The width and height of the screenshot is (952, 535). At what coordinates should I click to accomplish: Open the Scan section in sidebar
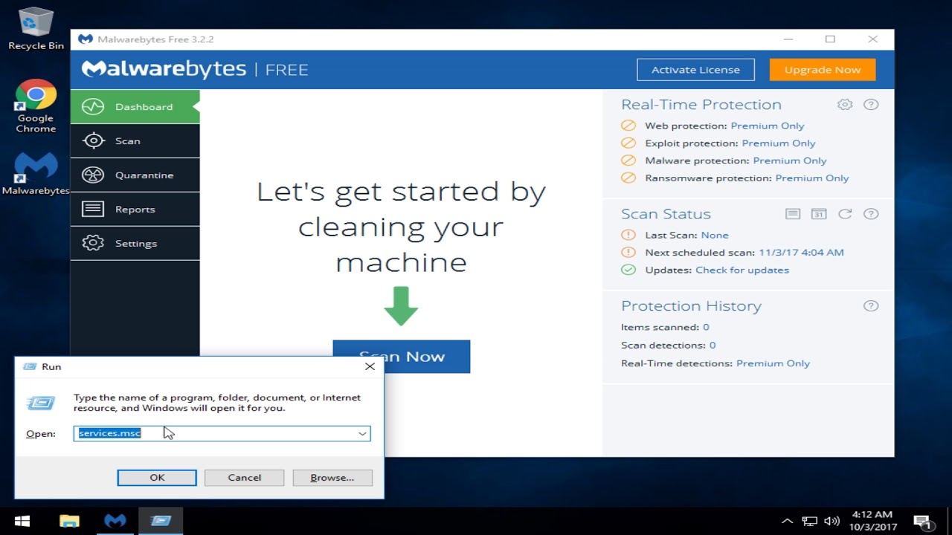135,140
